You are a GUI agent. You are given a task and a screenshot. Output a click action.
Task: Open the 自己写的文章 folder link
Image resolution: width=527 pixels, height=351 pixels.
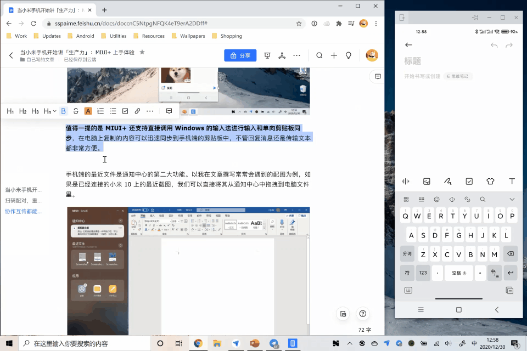point(37,59)
